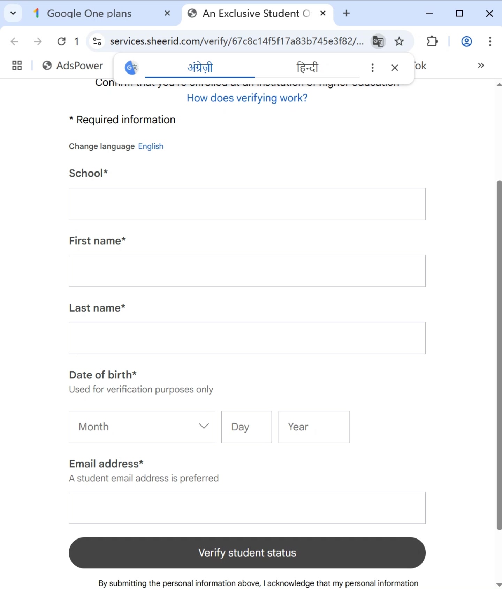
Task: Click the Verify student status button
Action: 247,553
